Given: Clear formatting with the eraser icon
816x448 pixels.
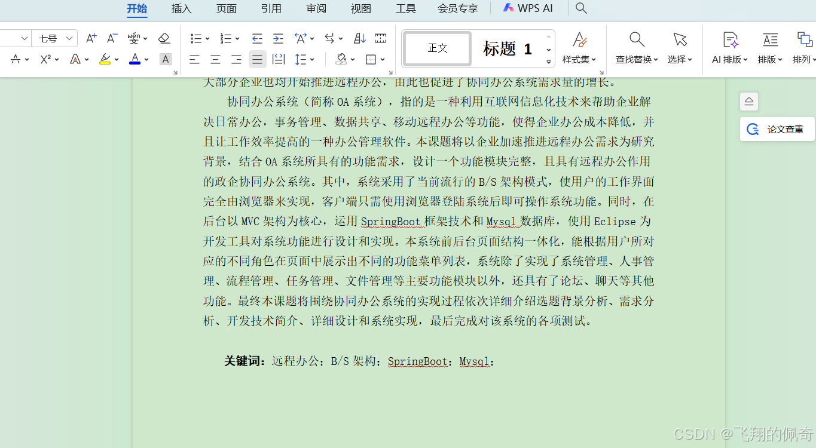Looking at the screenshot, I should 164,38.
